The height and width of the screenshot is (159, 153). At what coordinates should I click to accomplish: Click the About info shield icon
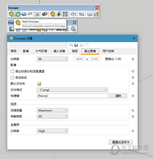tap(96, 14)
